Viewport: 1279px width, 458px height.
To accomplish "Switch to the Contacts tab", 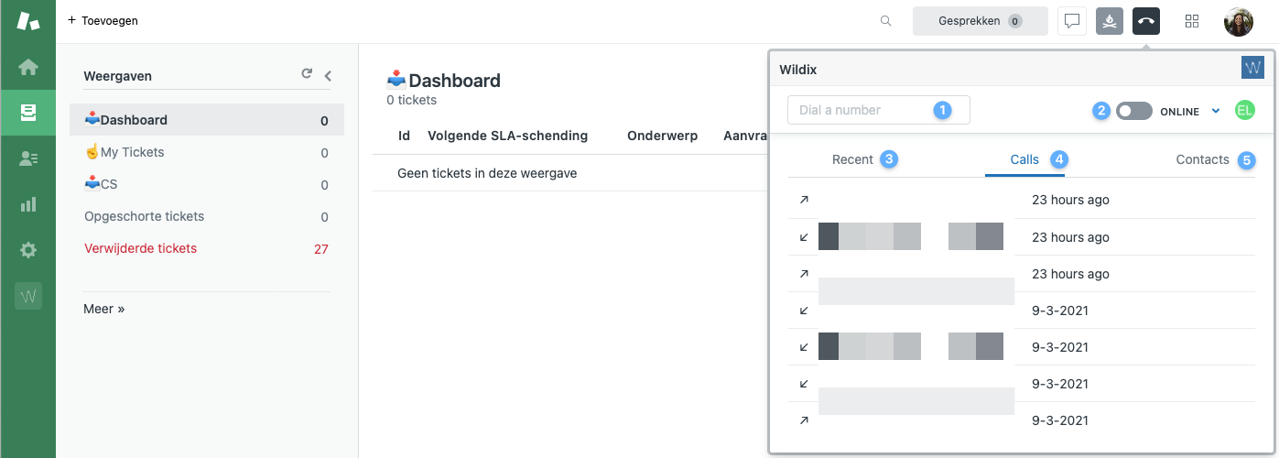I will pyautogui.click(x=1202, y=159).
